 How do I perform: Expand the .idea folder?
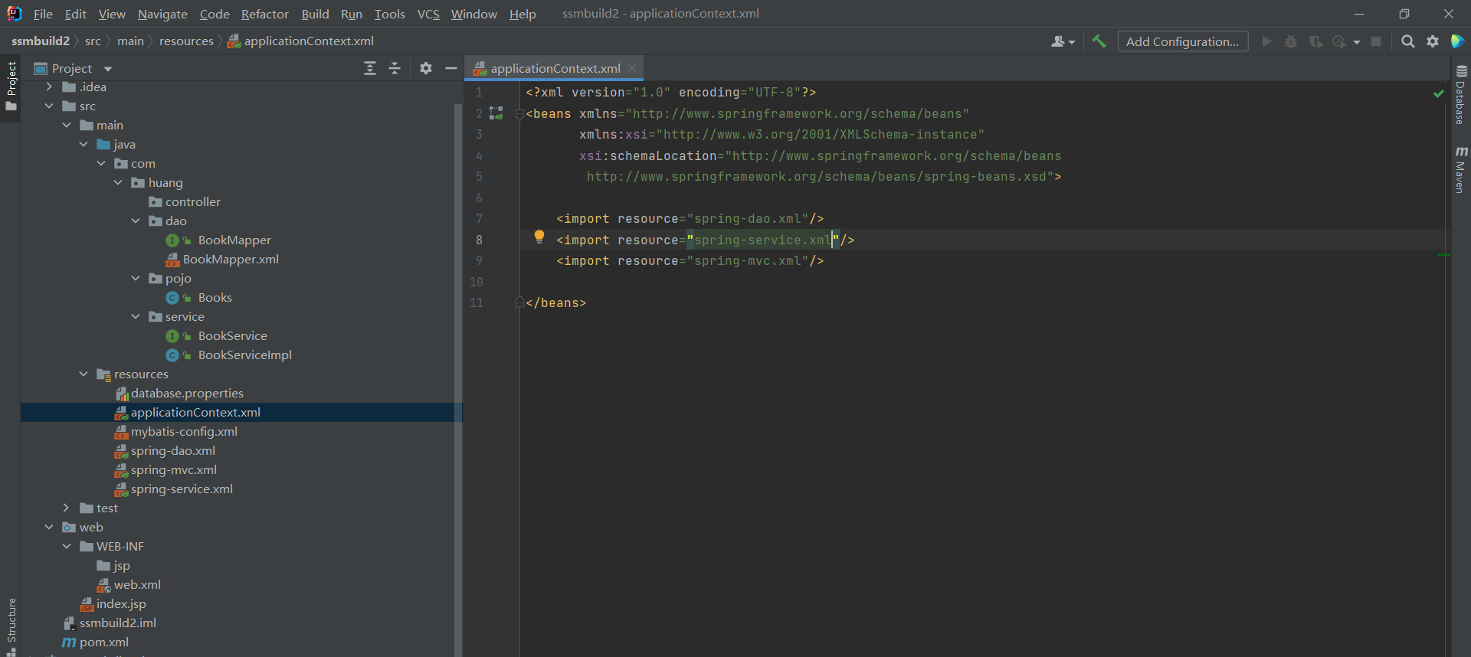click(x=49, y=87)
